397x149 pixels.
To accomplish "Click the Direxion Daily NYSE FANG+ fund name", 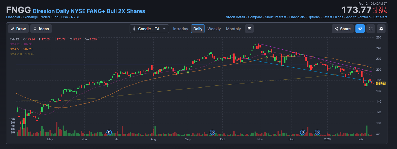I will [89, 11].
